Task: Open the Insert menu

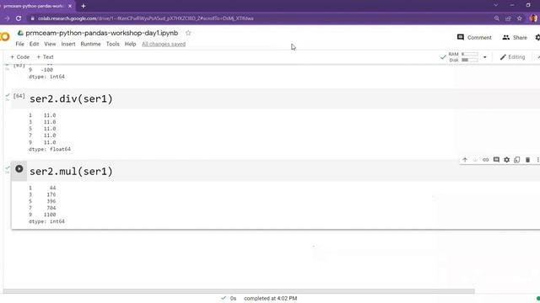Action: click(68, 44)
